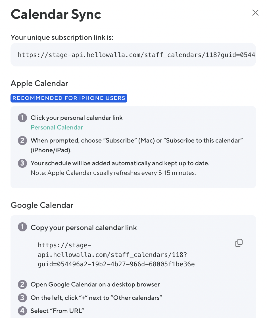
Task: Click the Apple Calendar refresh note text
Action: pyautogui.click(x=113, y=173)
